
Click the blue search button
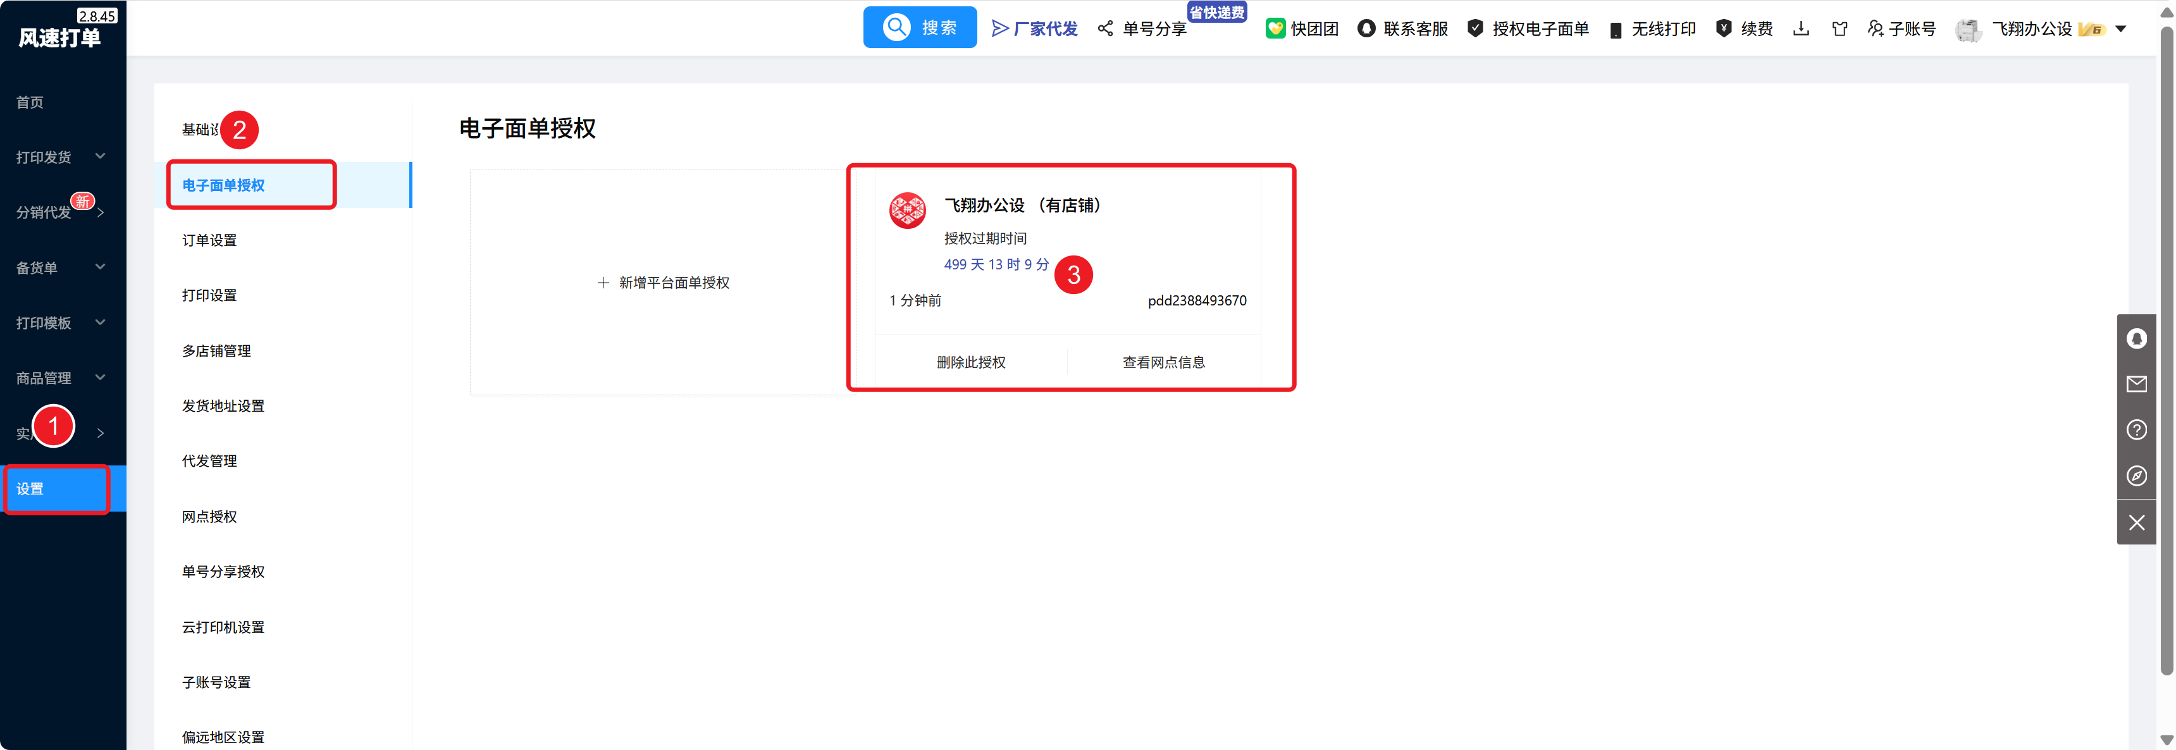tap(919, 28)
